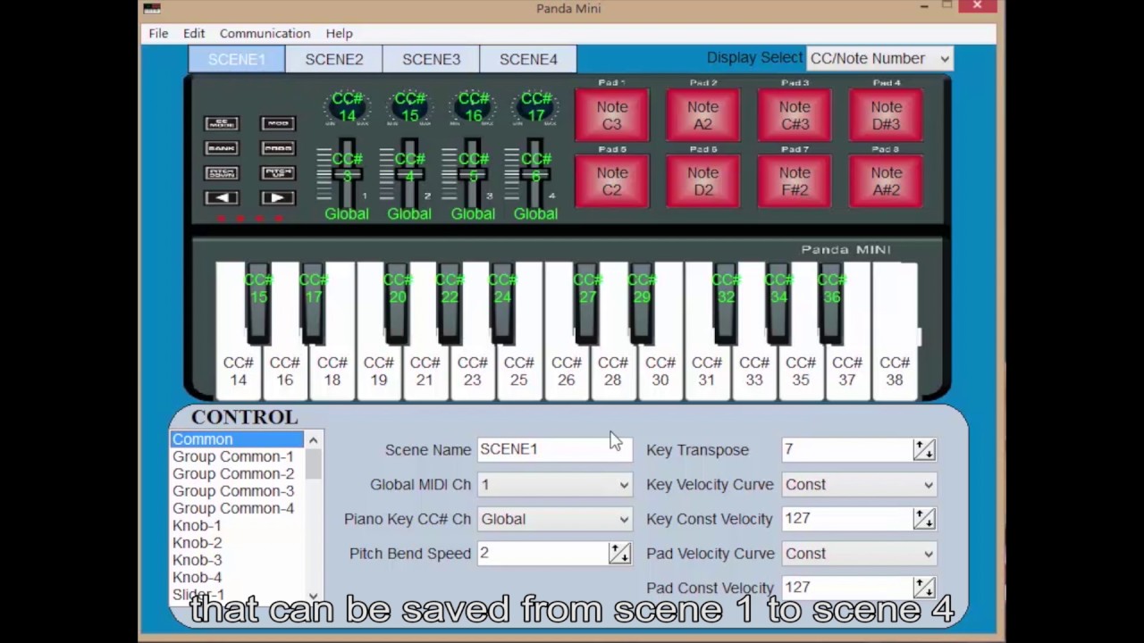
Task: Select Pad 7 with Note F#2
Action: [795, 181]
